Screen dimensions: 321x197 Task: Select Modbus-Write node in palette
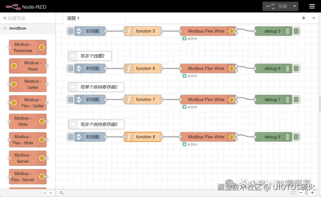(x=28, y=121)
